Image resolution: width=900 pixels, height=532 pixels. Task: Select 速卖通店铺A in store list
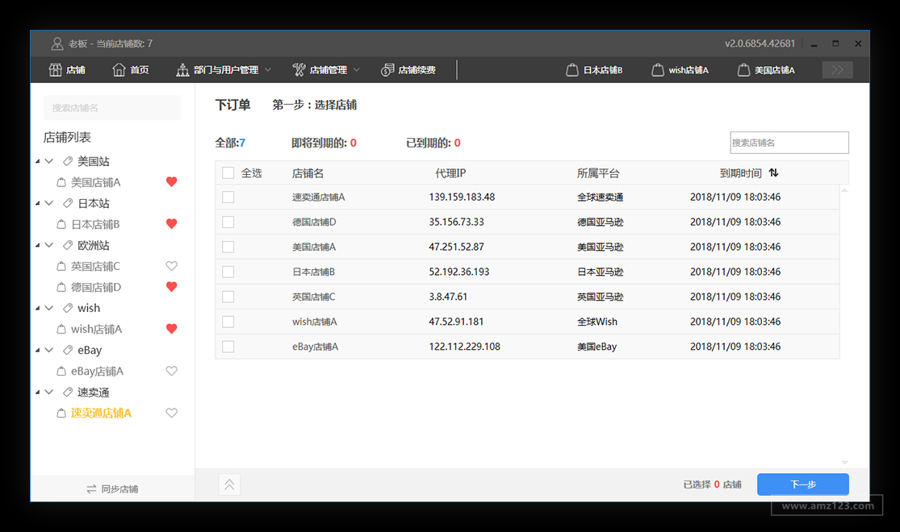101,414
